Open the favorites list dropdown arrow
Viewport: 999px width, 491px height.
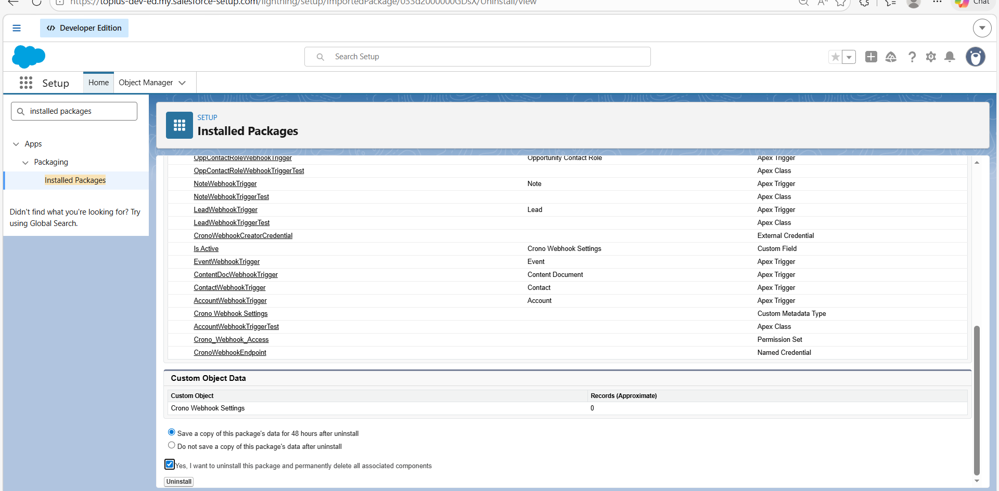(x=849, y=57)
